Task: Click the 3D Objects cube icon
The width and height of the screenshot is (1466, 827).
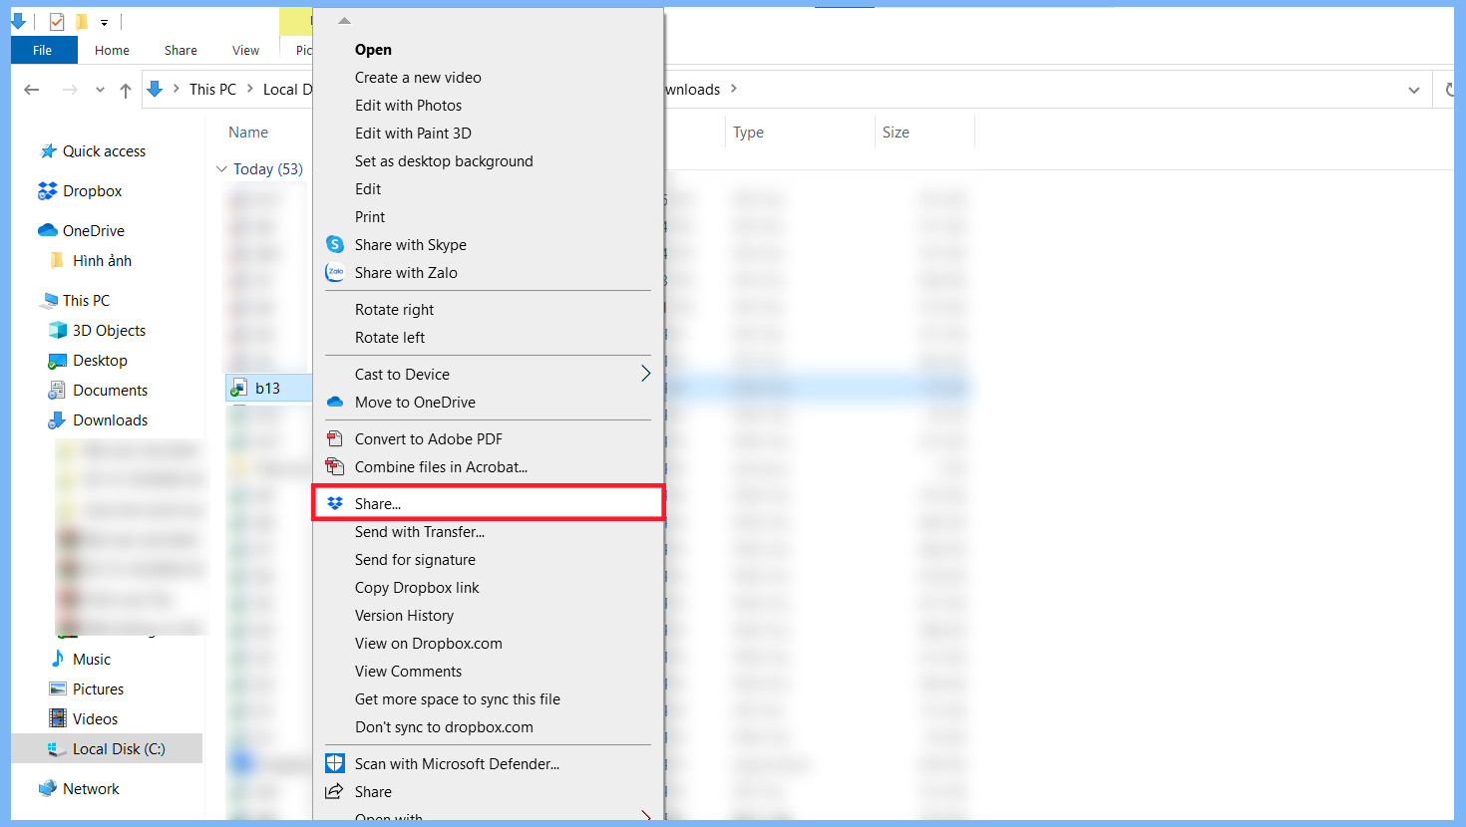Action: (58, 331)
